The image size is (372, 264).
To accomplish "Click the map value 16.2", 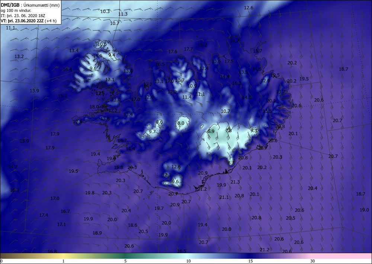I will [x=237, y=83].
